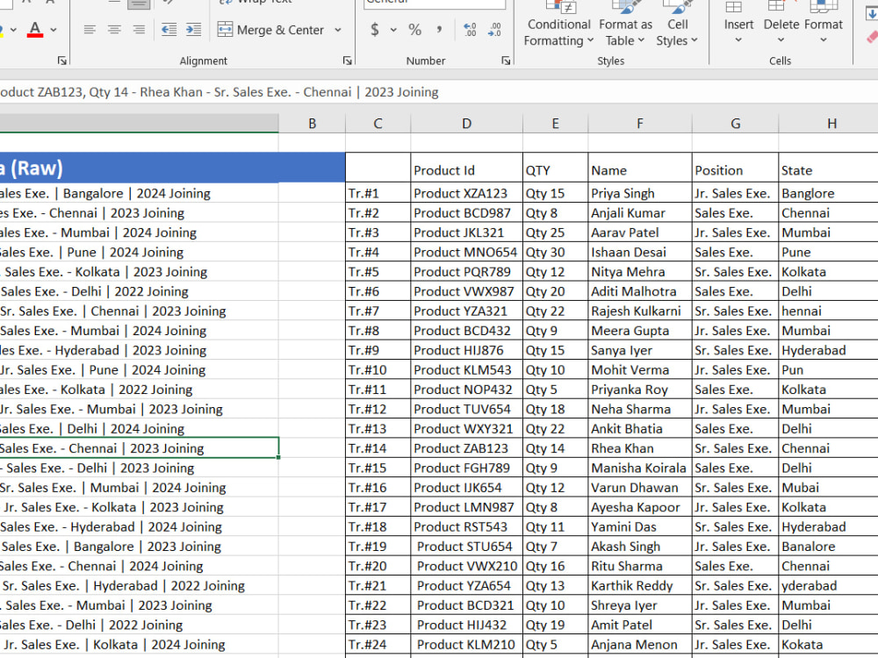The height and width of the screenshot is (658, 878).
Task: Select column F header
Action: coord(639,124)
